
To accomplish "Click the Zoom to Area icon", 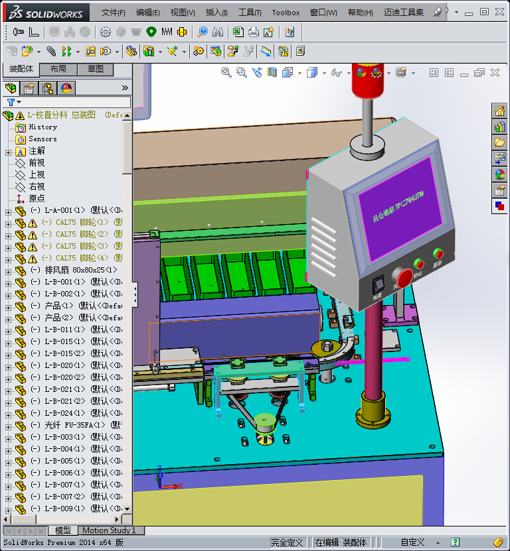I will pyautogui.click(x=242, y=73).
